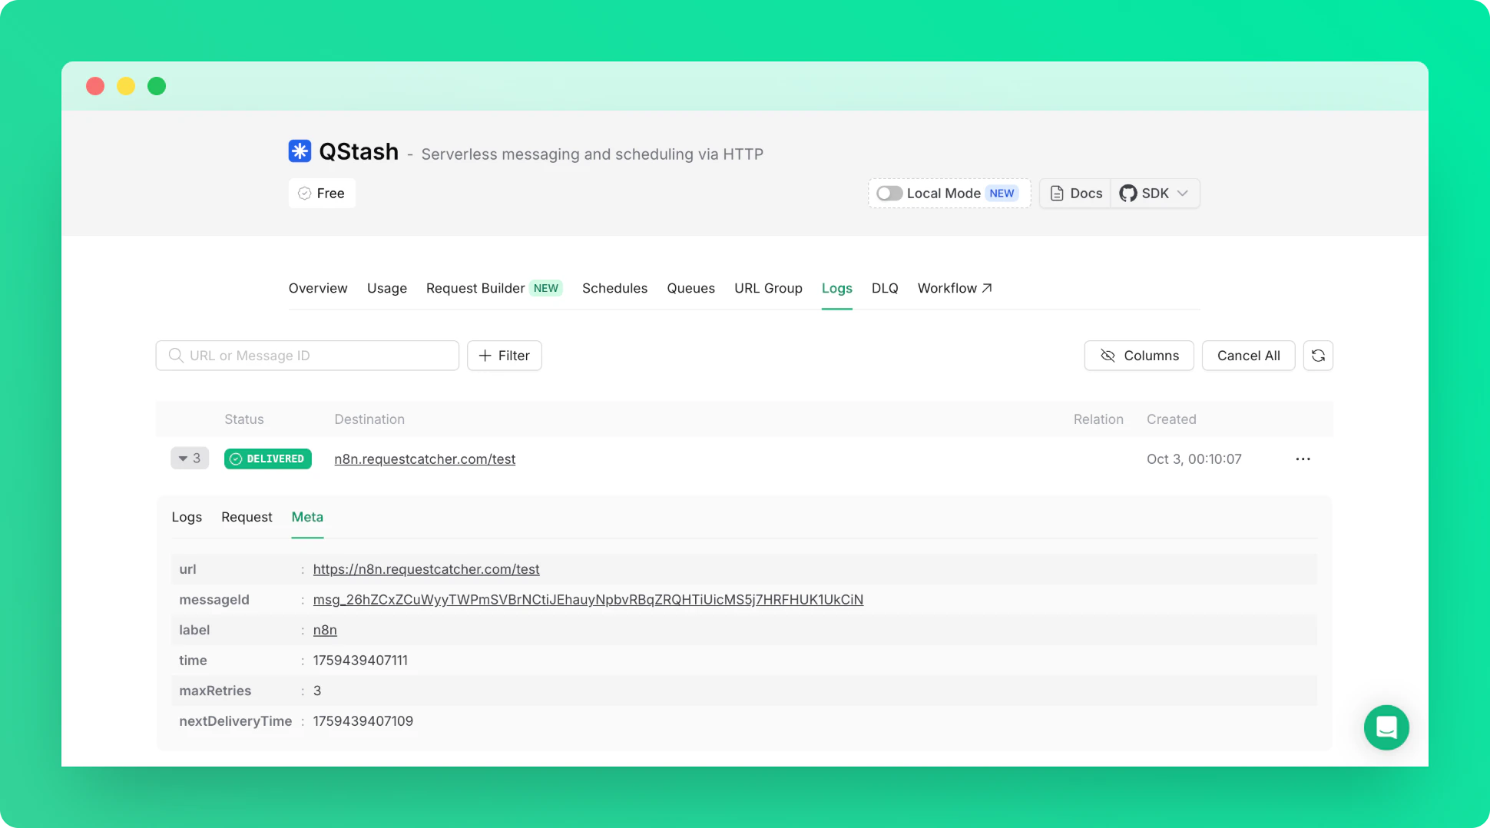This screenshot has width=1490, height=828.
Task: Open the Columns visibility button
Action: coord(1139,356)
